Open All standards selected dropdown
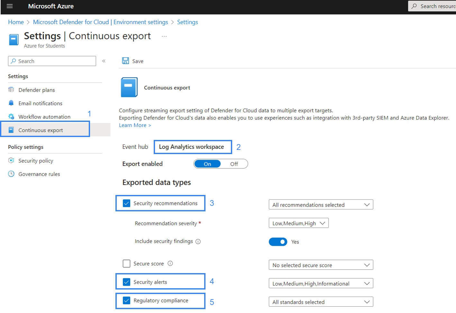 pyautogui.click(x=321, y=302)
